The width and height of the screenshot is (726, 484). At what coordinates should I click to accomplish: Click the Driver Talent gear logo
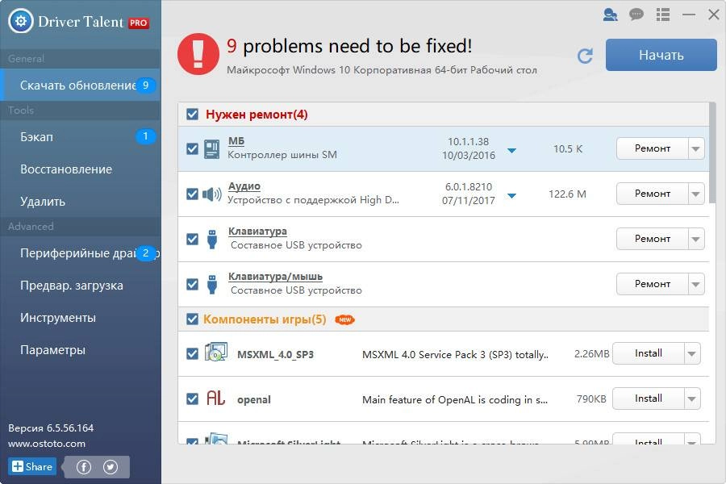click(x=21, y=21)
